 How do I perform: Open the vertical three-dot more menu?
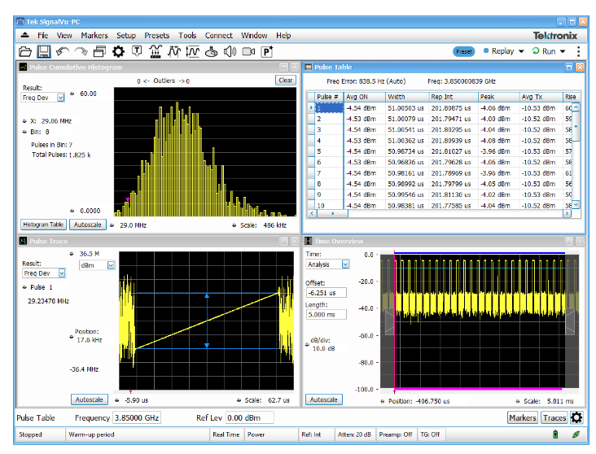coord(578,51)
